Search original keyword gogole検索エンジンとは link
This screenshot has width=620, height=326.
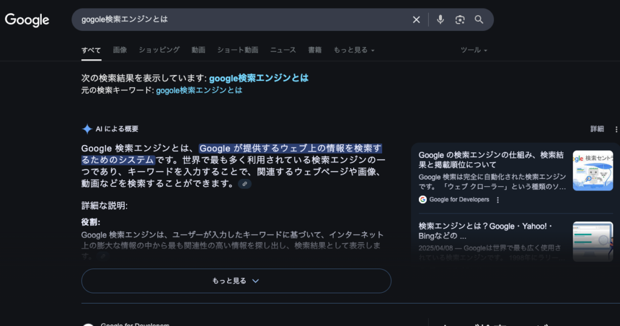tap(199, 91)
